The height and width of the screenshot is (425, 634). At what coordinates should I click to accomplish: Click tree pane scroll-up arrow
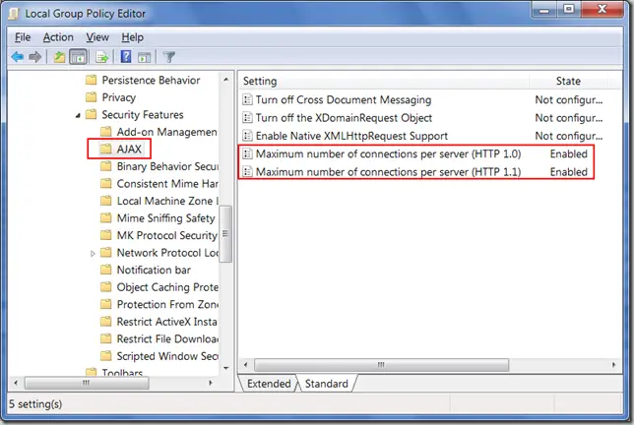[x=226, y=80]
